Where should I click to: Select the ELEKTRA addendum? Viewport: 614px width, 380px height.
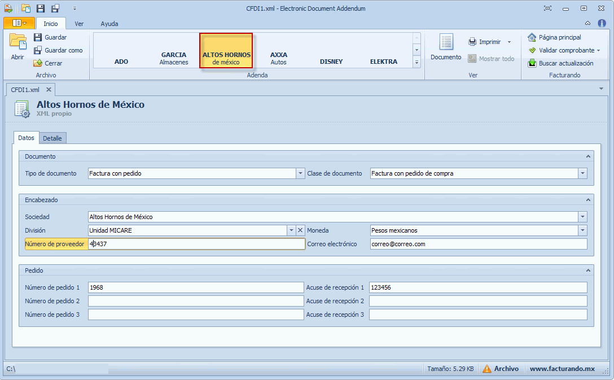point(383,51)
